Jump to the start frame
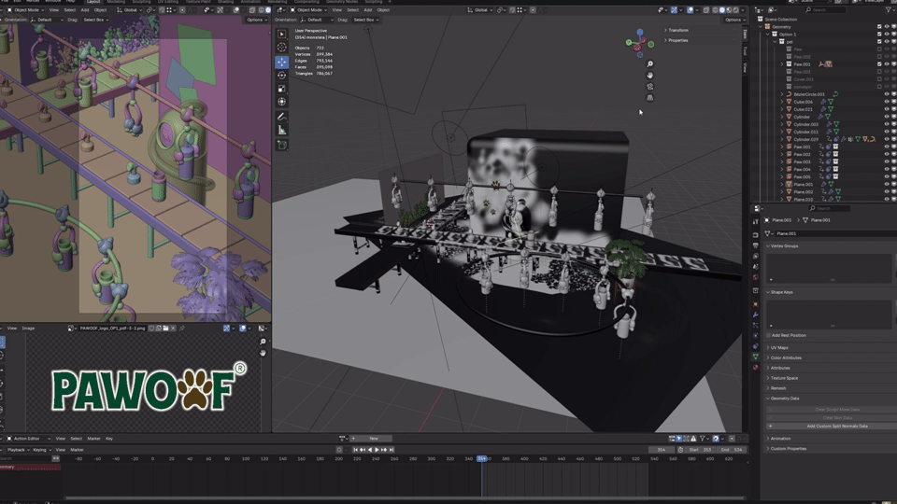This screenshot has width=897, height=504. pyautogui.click(x=355, y=450)
